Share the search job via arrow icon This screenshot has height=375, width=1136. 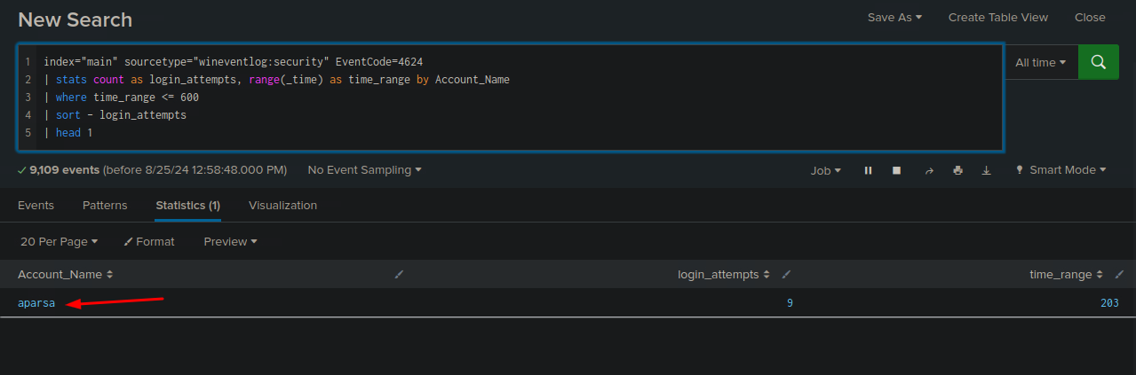coord(929,170)
